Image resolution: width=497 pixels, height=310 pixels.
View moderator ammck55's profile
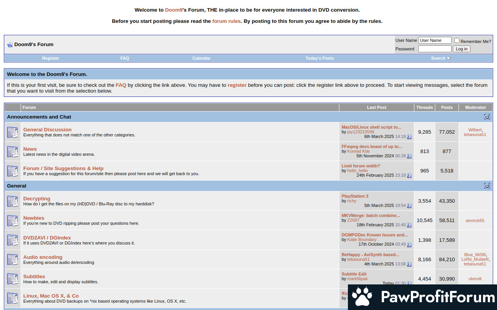[475, 220]
